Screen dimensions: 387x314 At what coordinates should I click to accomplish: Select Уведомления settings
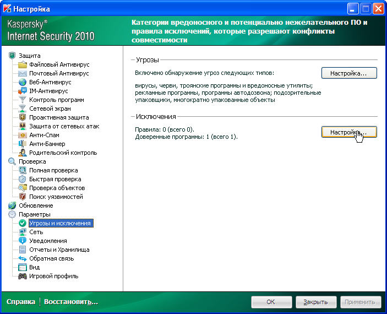pos(48,241)
